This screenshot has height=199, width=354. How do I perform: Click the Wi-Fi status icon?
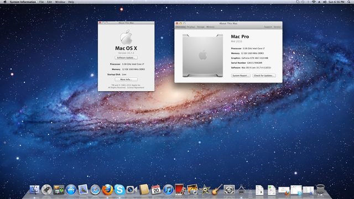(314, 2)
